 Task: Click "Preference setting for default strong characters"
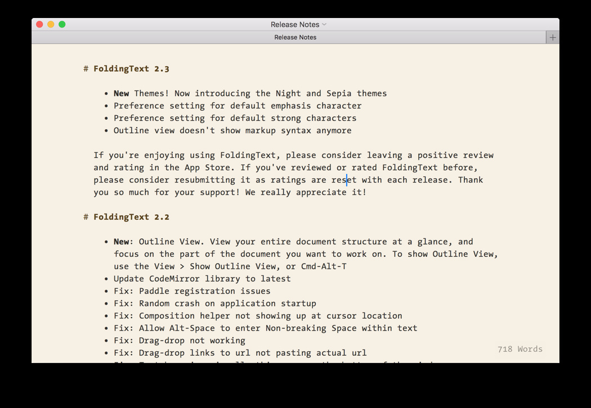click(235, 118)
